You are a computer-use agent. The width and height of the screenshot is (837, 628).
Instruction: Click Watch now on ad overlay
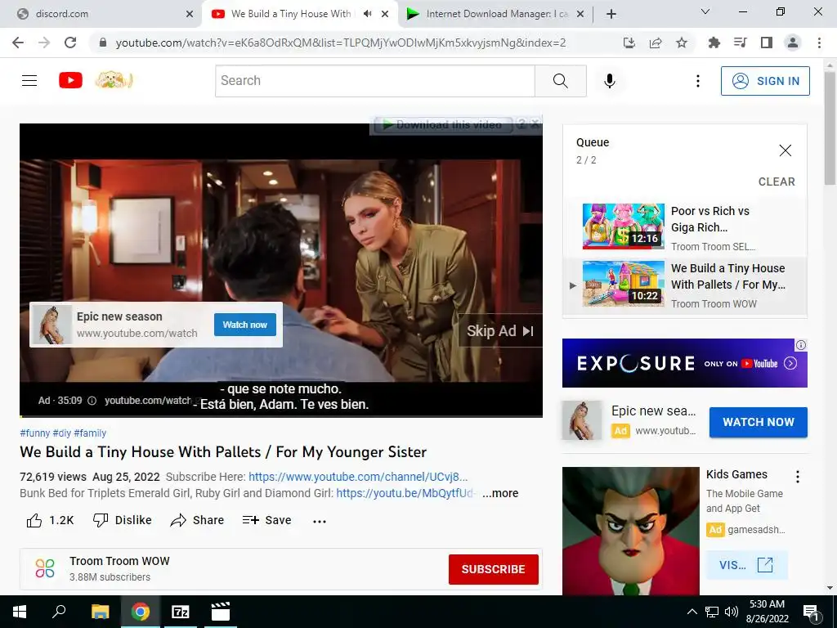point(245,325)
